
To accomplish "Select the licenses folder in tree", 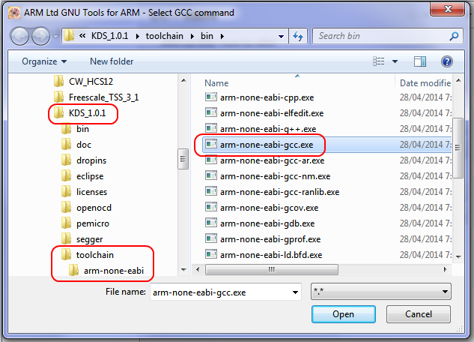I will (x=84, y=191).
